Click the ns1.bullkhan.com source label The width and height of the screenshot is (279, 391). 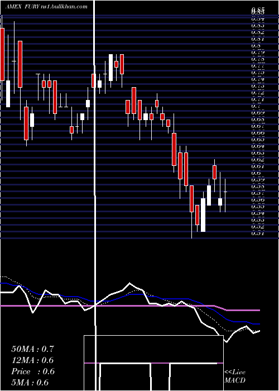pos(64,7)
